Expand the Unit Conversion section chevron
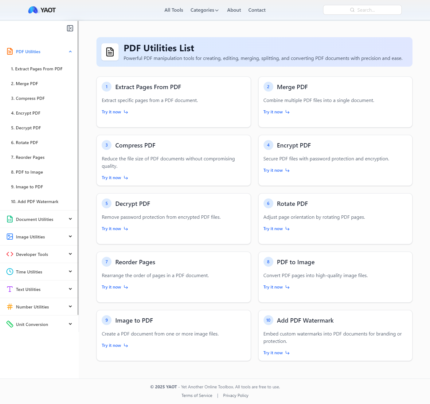Screen dimensions: 430x404 [x=70, y=324]
